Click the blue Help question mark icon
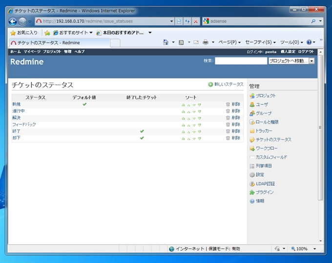Viewport: 332px width, 263px height. [309, 42]
